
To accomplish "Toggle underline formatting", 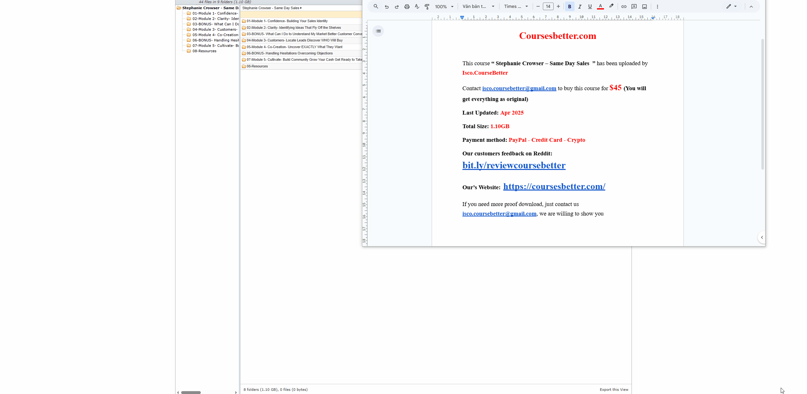I will pyautogui.click(x=590, y=7).
